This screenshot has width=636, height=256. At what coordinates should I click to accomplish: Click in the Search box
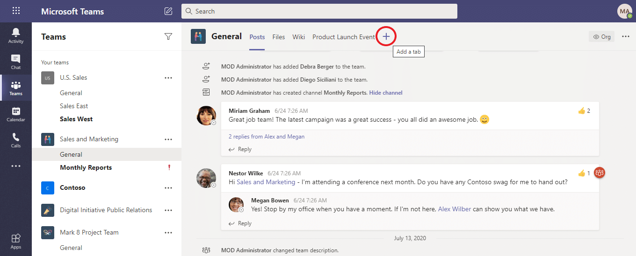[x=319, y=11]
